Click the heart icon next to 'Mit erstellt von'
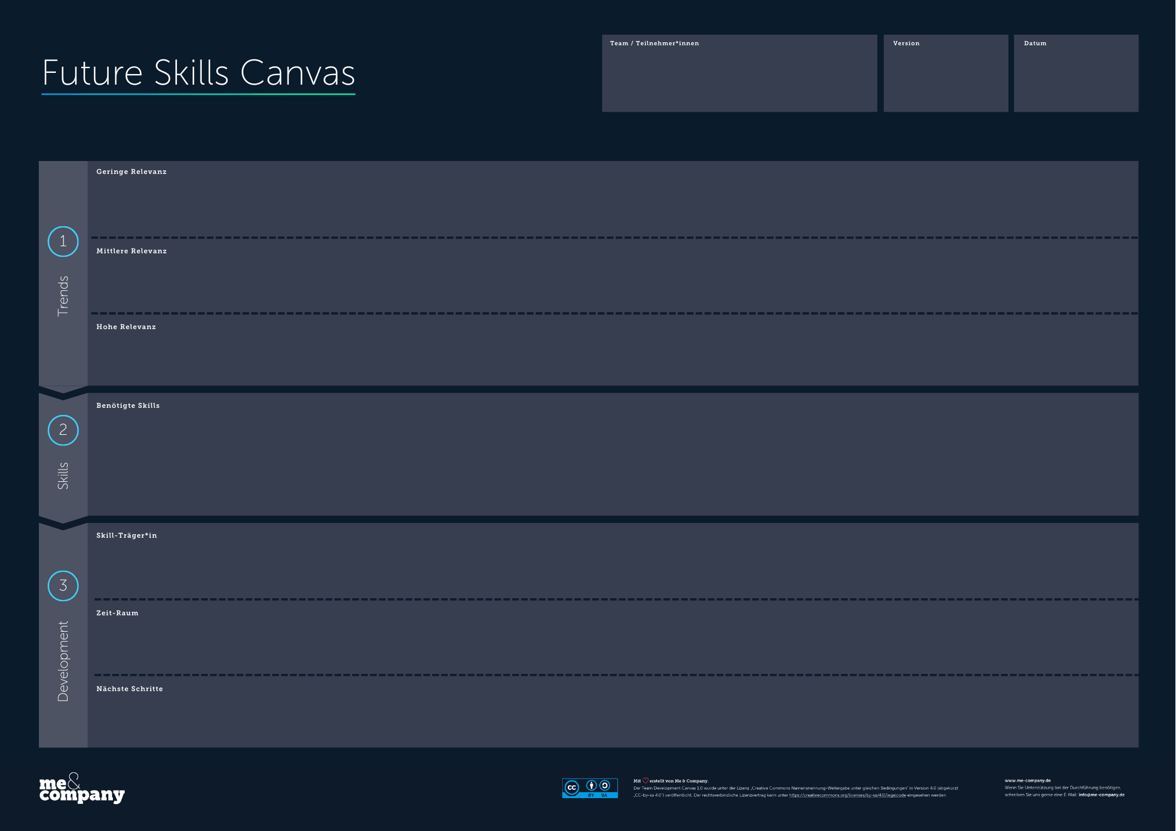The height and width of the screenshot is (831, 1176). [645, 780]
